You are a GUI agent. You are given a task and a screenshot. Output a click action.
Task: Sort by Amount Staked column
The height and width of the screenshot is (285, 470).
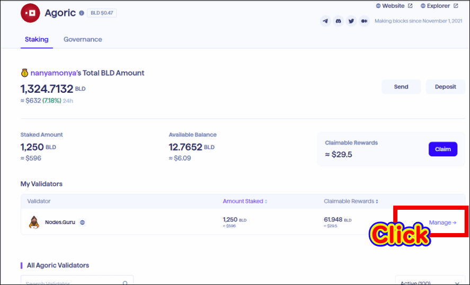(245, 201)
